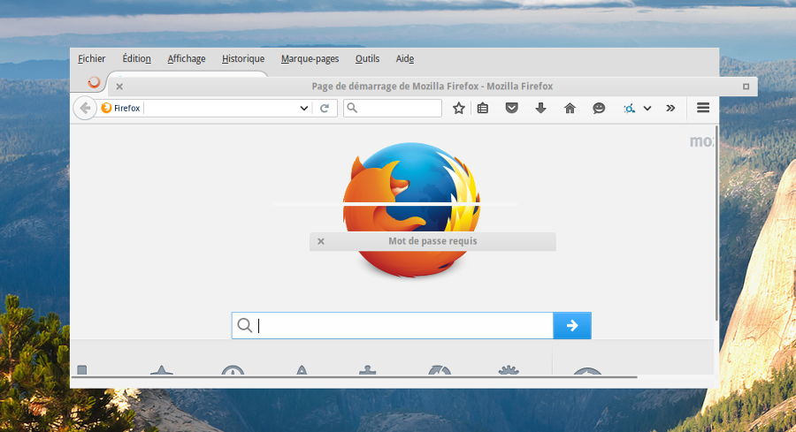Maximize the Firefox window with square button

click(x=746, y=87)
